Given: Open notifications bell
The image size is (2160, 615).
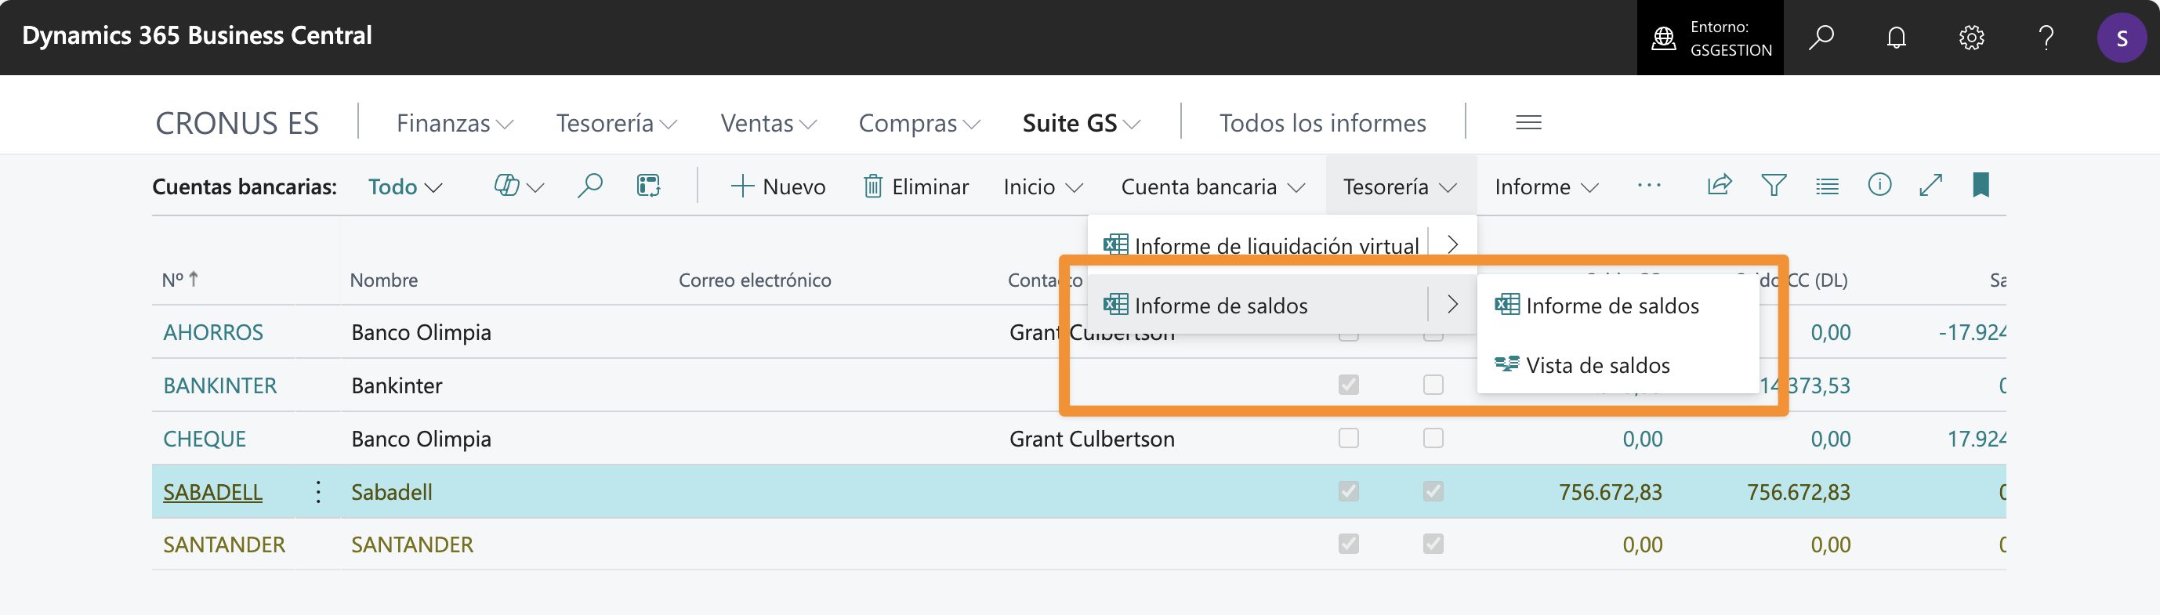Looking at the screenshot, I should [1896, 38].
